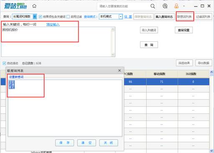Click the magnifier search icon

click(x=153, y=6)
